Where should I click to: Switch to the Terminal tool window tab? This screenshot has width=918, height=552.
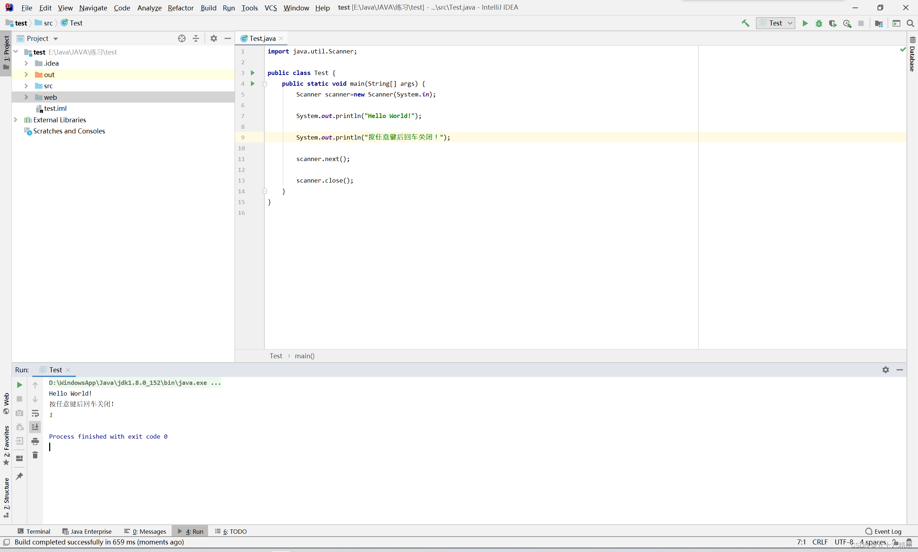(34, 531)
